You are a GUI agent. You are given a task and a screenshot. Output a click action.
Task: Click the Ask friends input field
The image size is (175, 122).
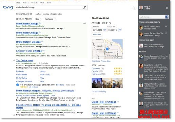tap(152, 17)
